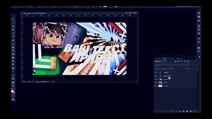
Task: Open the Histogram panel icon in the dock
Action: (x=199, y=20)
